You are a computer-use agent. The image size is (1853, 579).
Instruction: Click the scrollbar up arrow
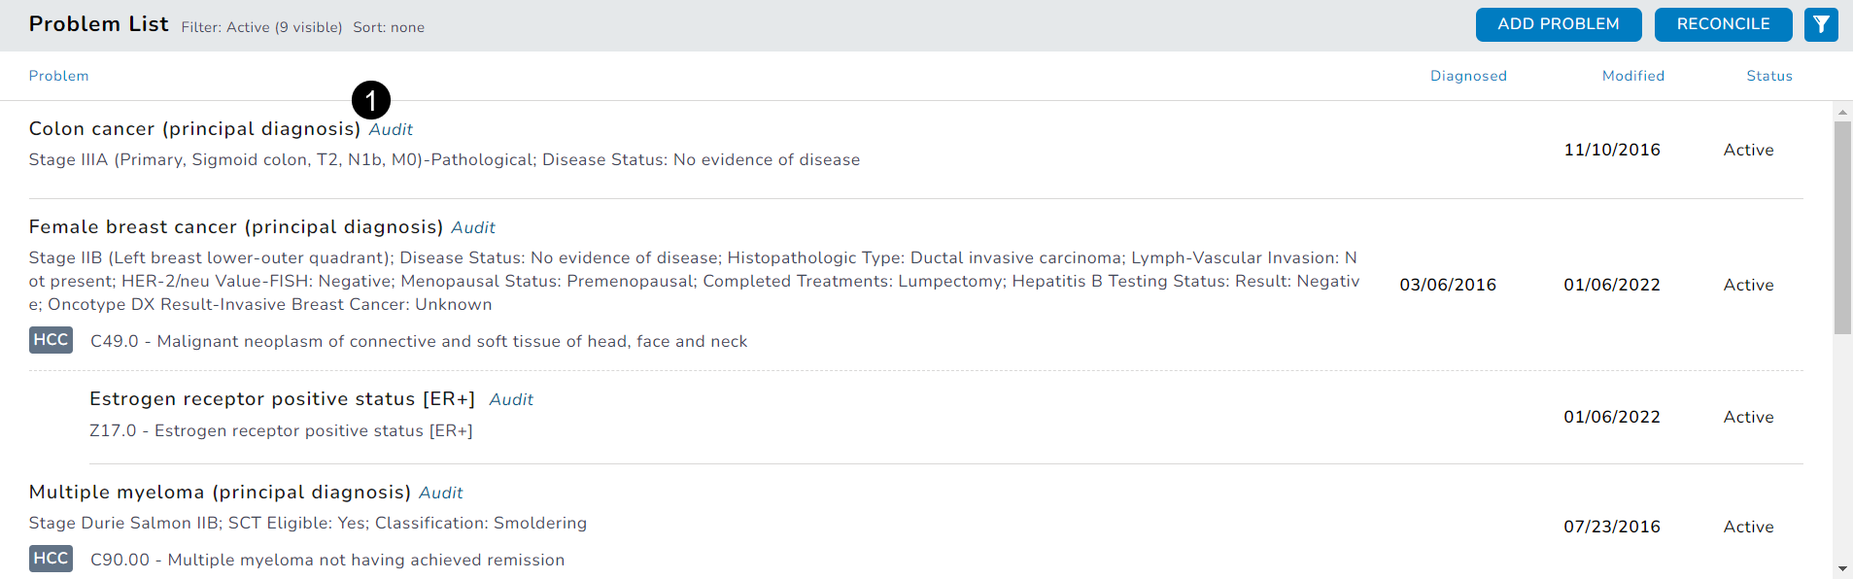tap(1842, 112)
